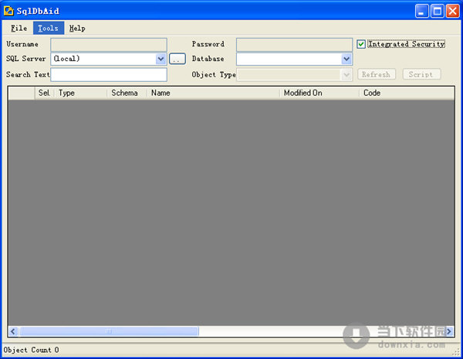
Task: Click the SqlDbAid title bar app icon
Action: point(8,11)
